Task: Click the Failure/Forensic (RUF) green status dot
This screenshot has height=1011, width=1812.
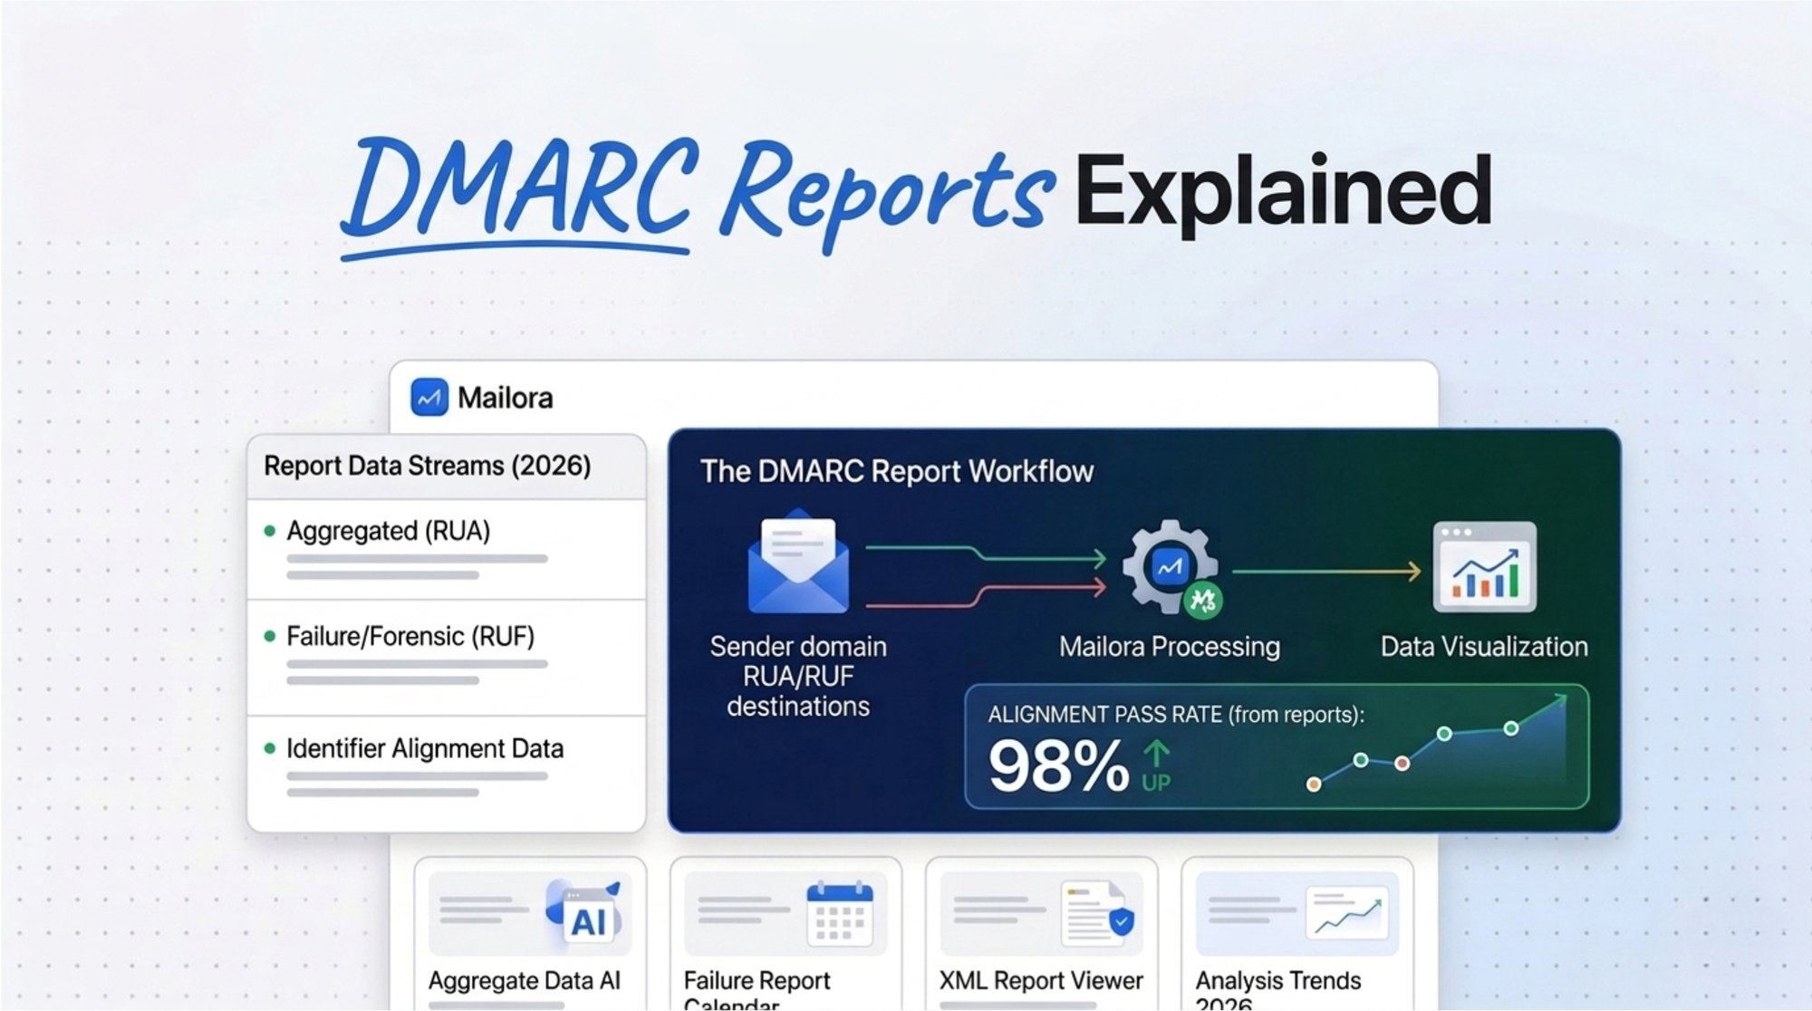Action: [x=269, y=636]
